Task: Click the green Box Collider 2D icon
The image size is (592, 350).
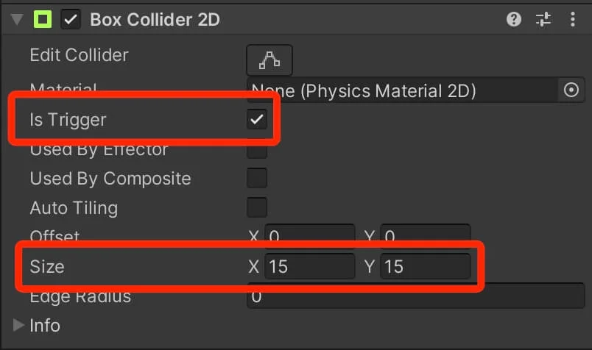Action: click(42, 19)
